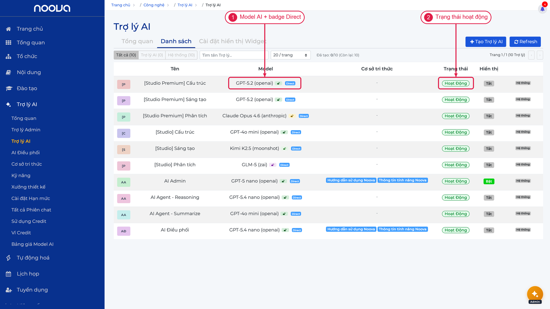Screen dimensions: 550x309
Task: Click the Tạo Trợ lý AI button
Action: click(486, 42)
